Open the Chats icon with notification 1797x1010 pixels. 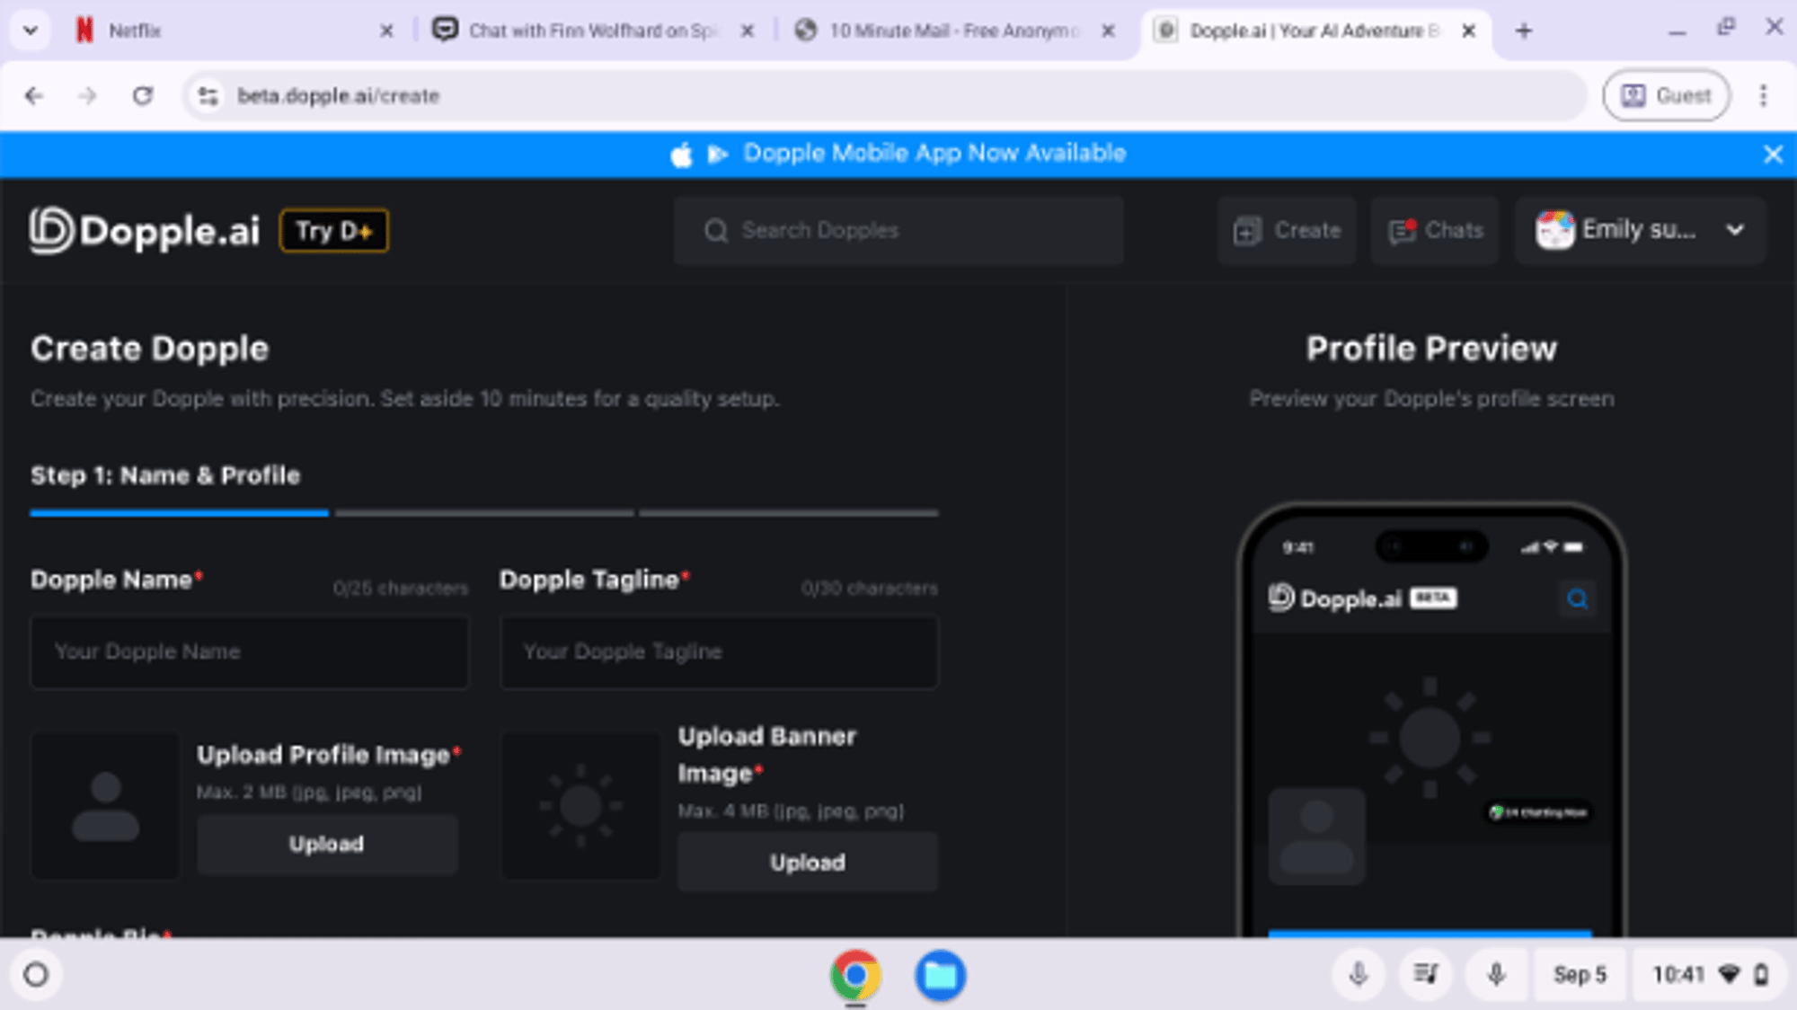click(1403, 231)
